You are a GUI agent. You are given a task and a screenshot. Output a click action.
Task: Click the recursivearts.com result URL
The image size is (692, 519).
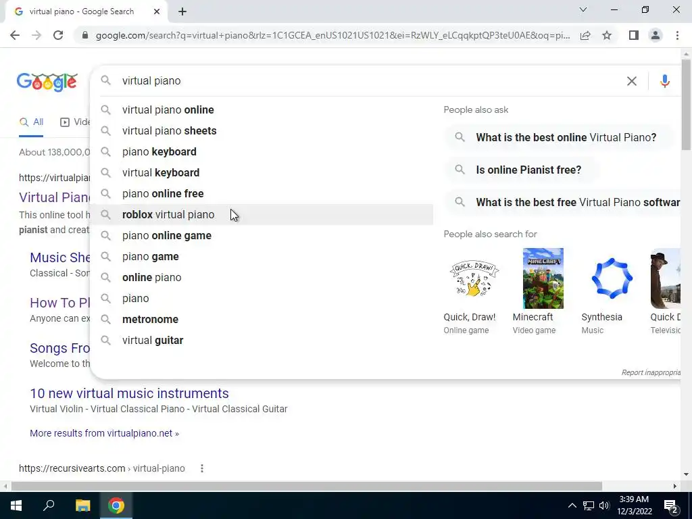tap(102, 468)
